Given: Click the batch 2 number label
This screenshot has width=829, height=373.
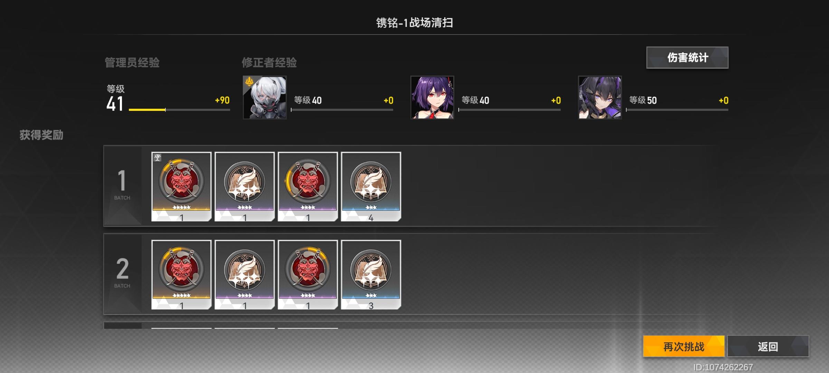Looking at the screenshot, I should tap(122, 273).
